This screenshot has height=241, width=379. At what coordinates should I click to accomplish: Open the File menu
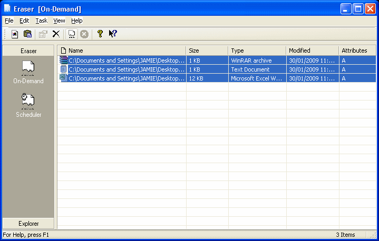coord(9,21)
